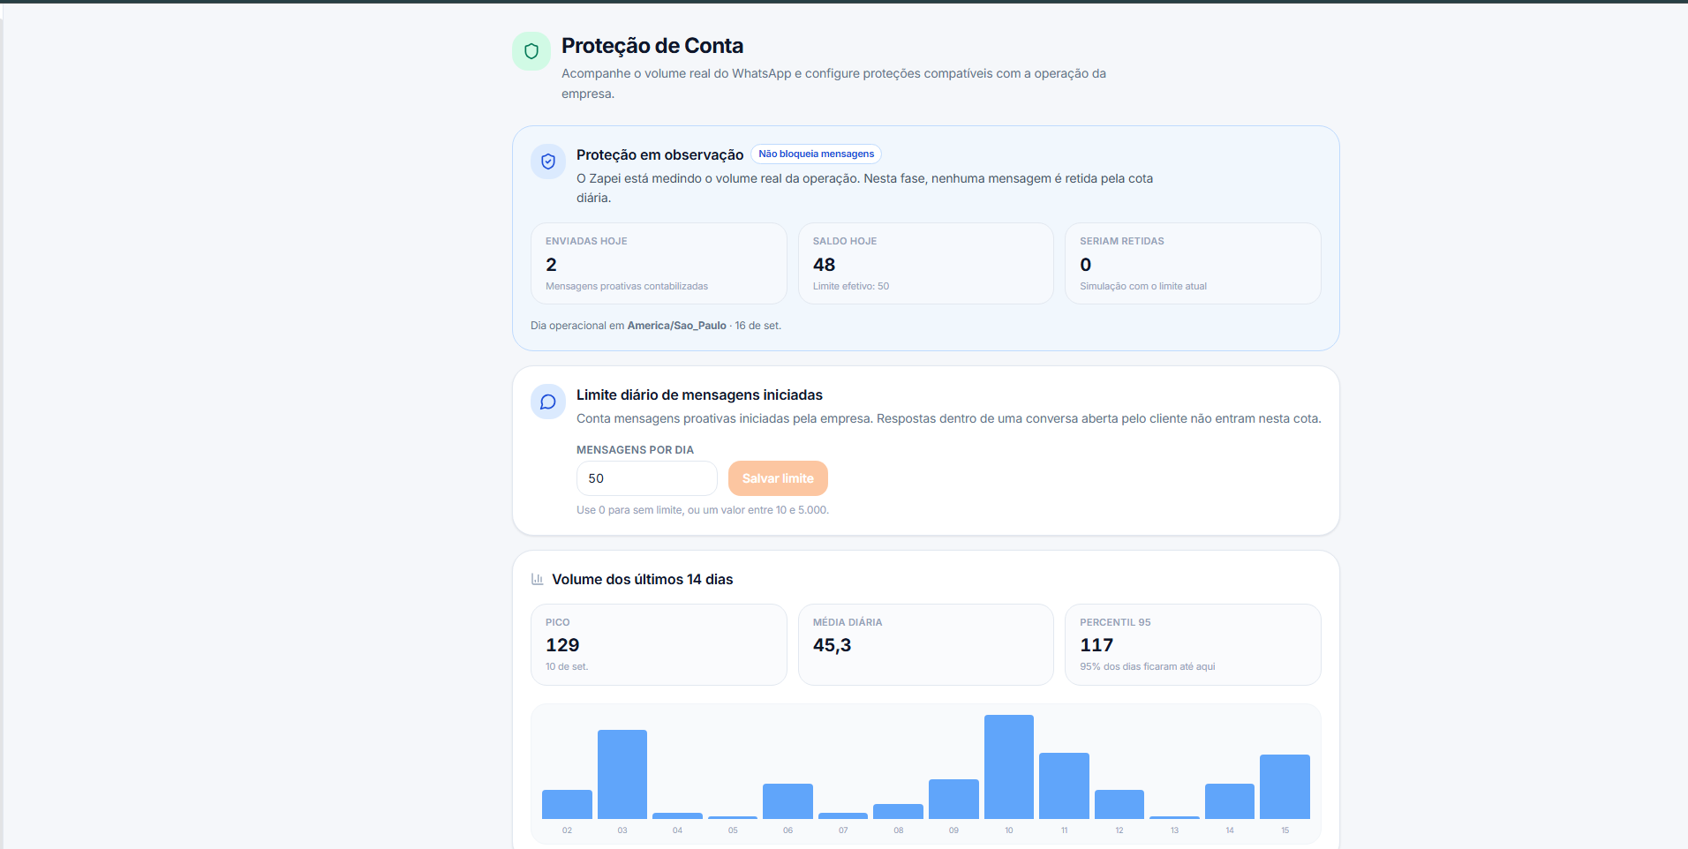
Task: Click the Seriam retidas value 0
Action: coord(1086,265)
